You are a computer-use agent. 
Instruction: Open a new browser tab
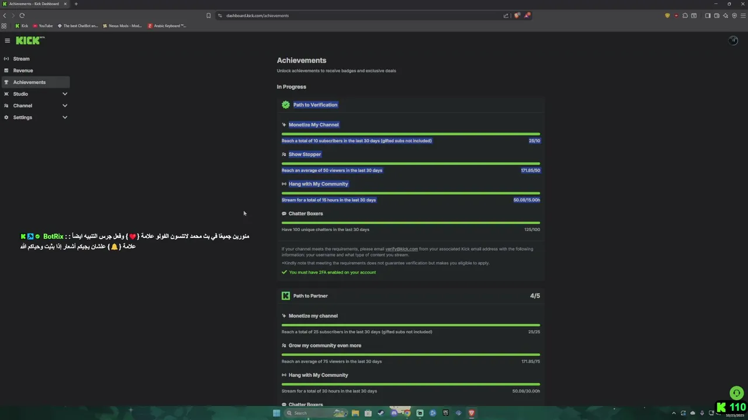click(x=76, y=4)
